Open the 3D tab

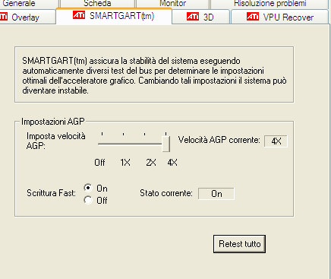[200, 17]
